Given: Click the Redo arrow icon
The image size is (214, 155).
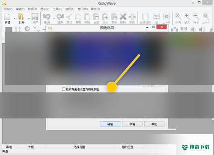Looking at the screenshot, I should click(x=60, y=17).
